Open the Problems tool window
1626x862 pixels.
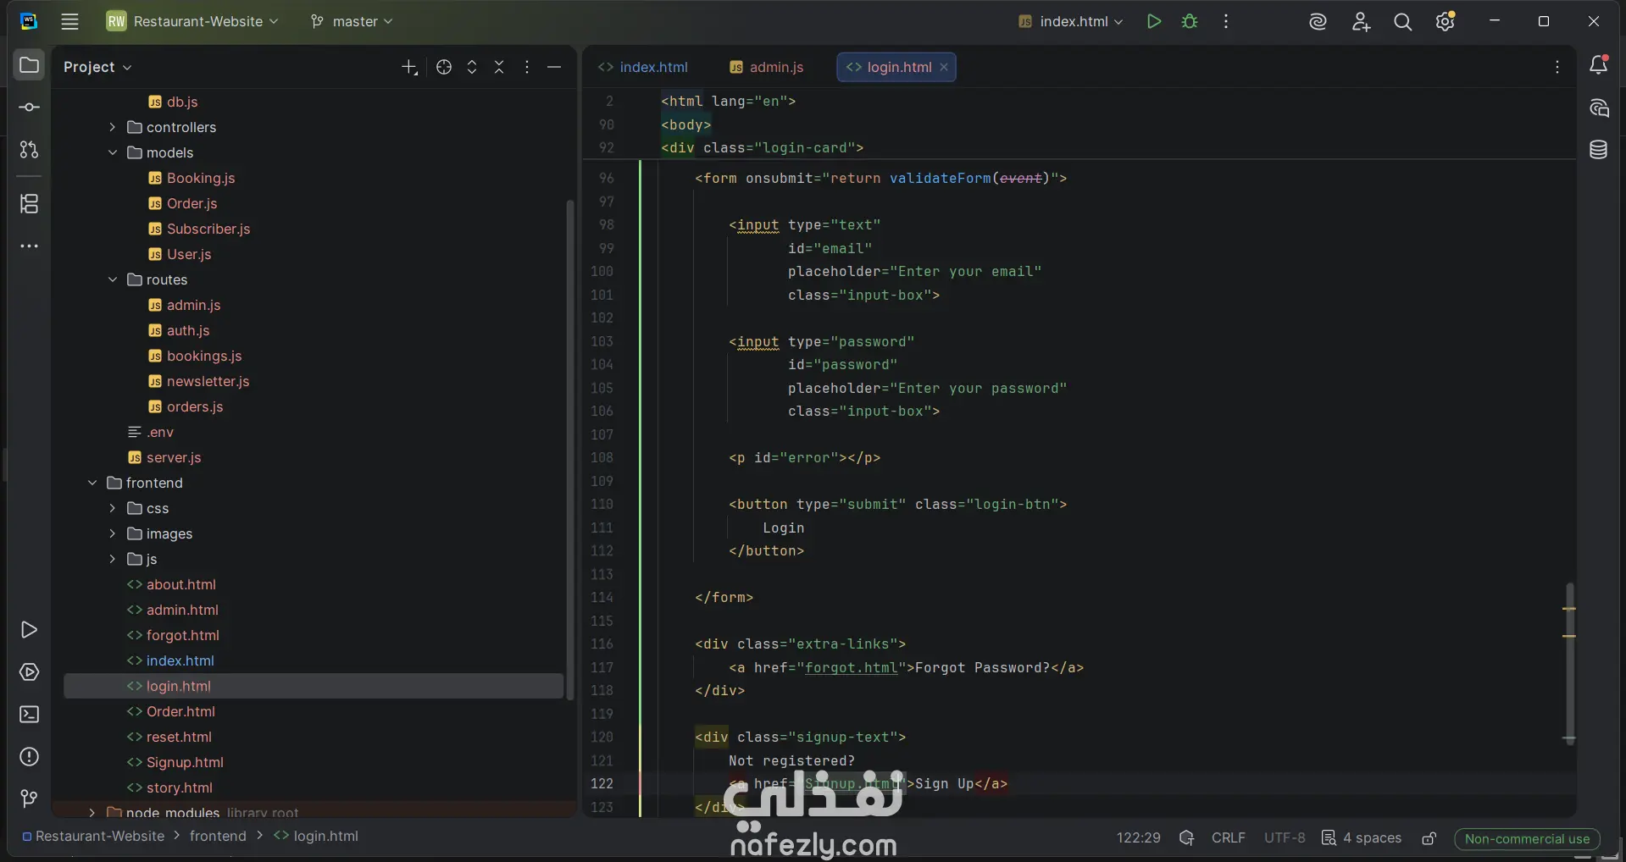[29, 757]
